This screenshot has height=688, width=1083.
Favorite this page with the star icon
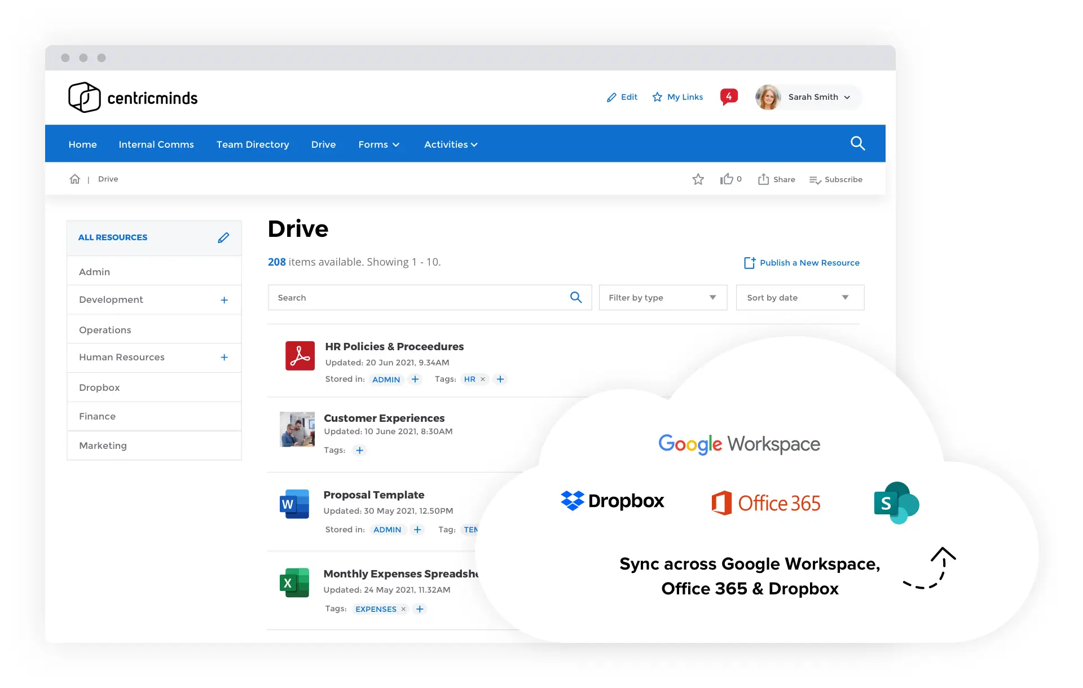(x=698, y=179)
